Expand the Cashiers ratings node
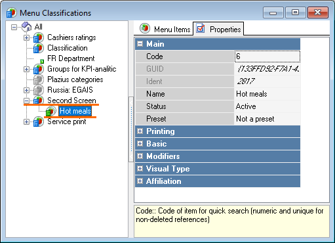 pos(26,37)
